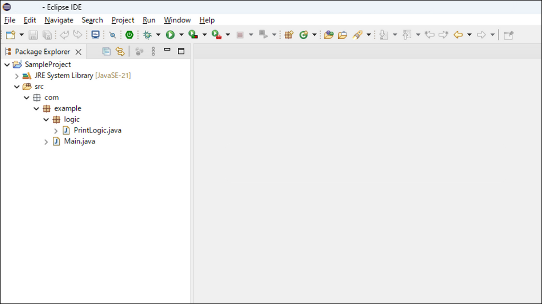
Task: Click the Pin Editor icon
Action: pos(509,35)
